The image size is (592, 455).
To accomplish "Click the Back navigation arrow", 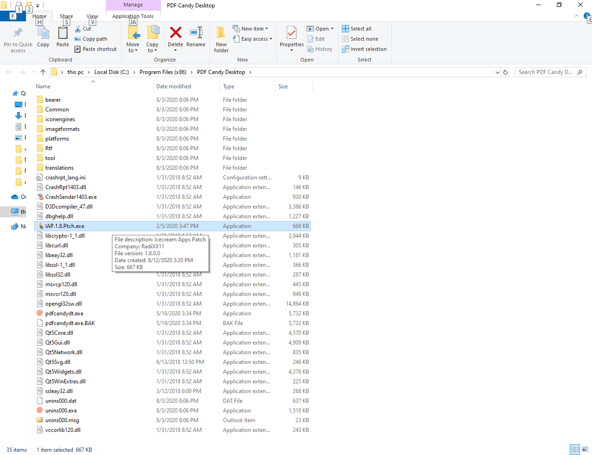I will coord(9,72).
